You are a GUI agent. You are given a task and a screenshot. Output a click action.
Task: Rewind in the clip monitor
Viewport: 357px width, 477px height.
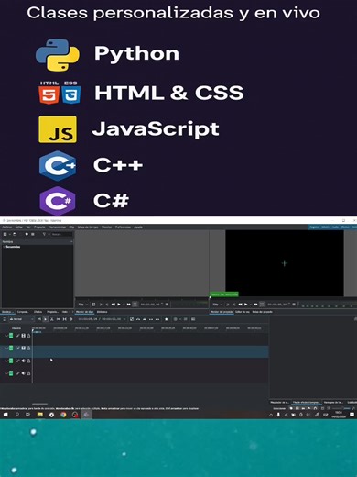point(114,305)
